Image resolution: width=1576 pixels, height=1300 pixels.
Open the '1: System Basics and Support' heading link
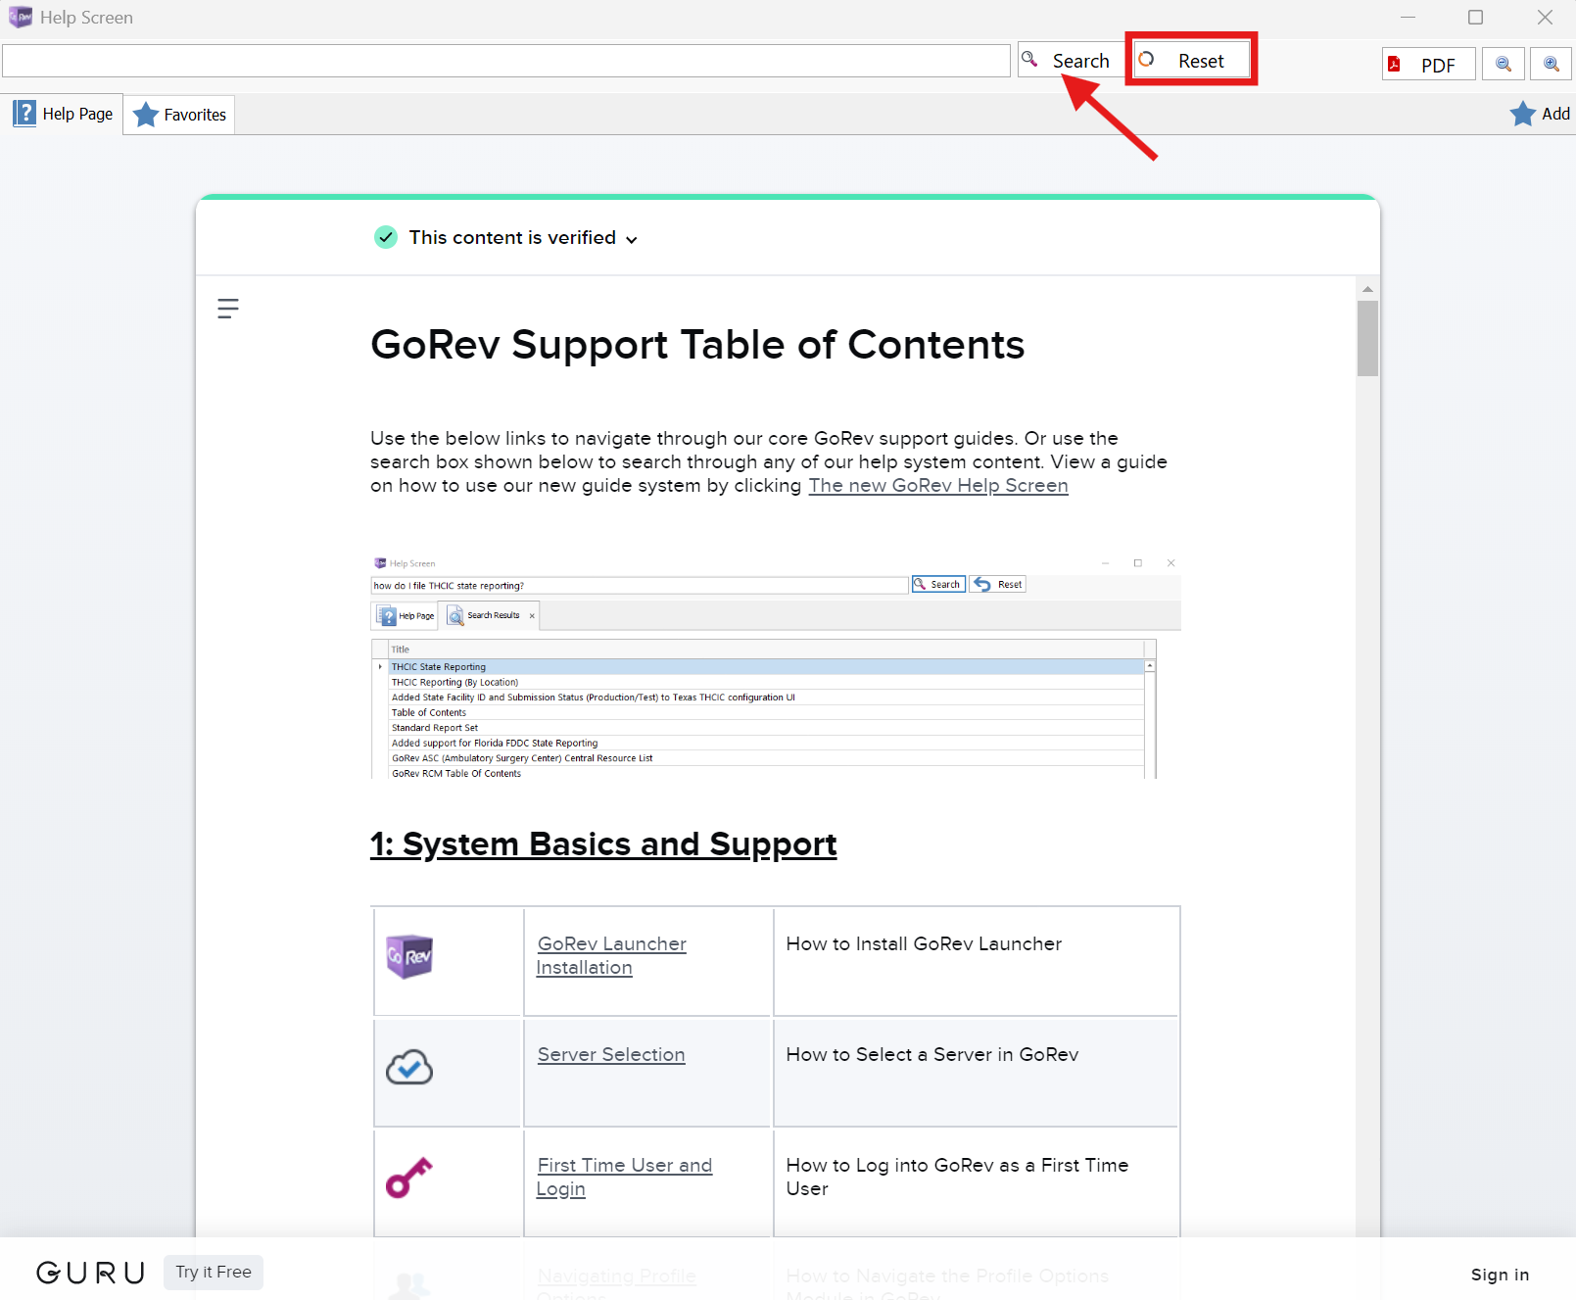point(603,844)
